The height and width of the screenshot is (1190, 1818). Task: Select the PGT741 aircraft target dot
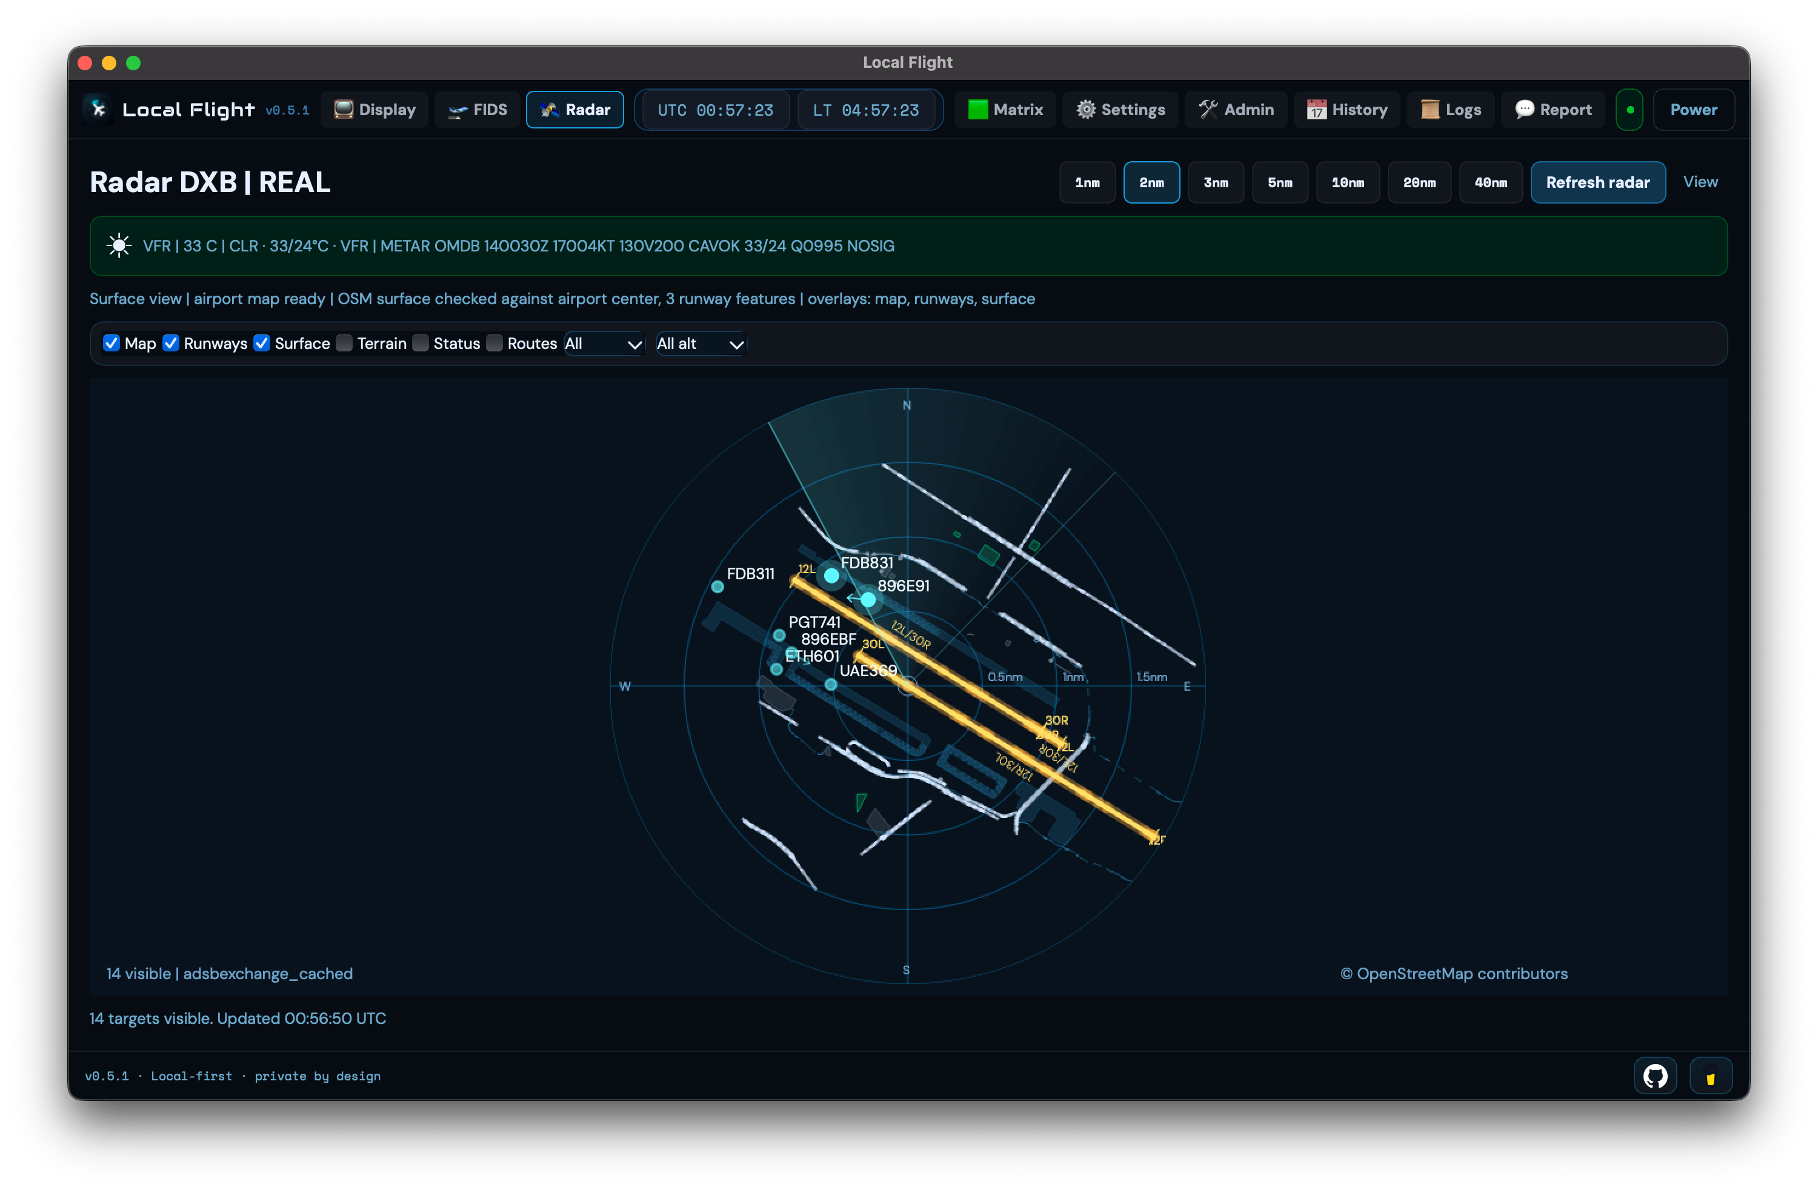(779, 636)
